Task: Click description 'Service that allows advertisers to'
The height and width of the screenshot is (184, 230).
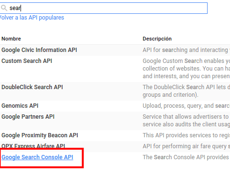Action: pyautogui.click(x=186, y=121)
